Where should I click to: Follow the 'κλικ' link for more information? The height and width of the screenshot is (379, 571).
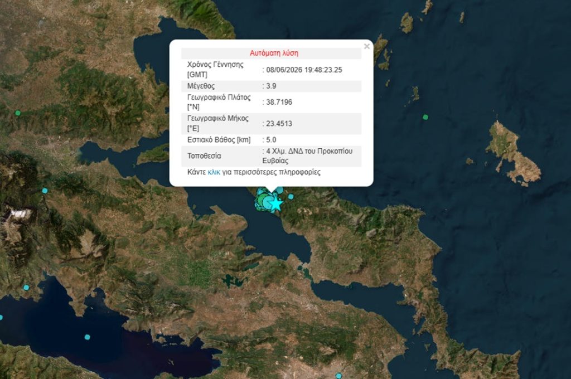pyautogui.click(x=214, y=172)
